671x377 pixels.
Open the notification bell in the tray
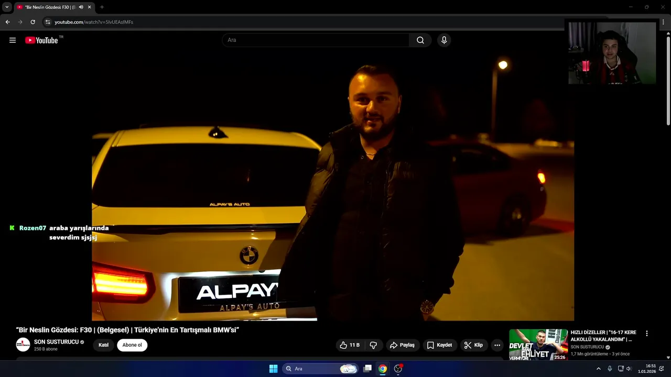[x=662, y=369]
